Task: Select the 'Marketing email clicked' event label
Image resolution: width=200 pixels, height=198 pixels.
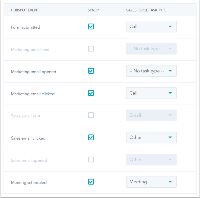Action: tap(33, 94)
